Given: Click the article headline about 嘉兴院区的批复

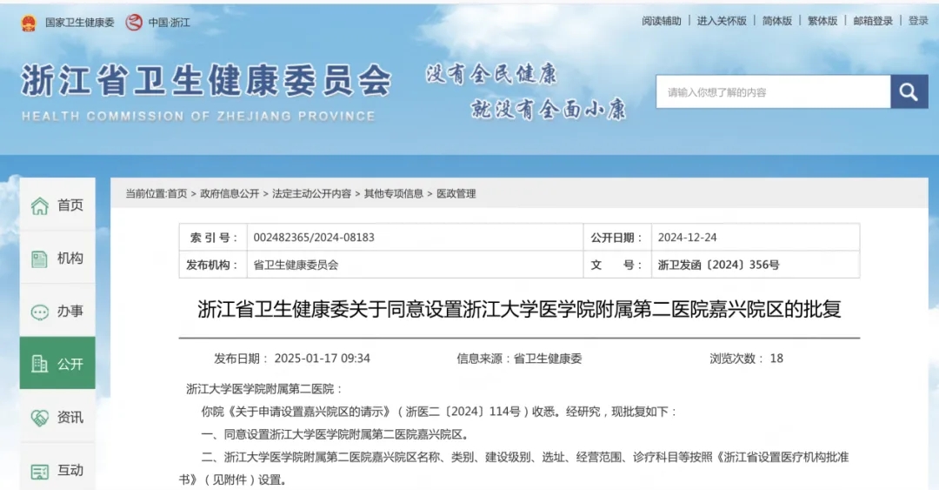Looking at the screenshot, I should click(x=519, y=310).
